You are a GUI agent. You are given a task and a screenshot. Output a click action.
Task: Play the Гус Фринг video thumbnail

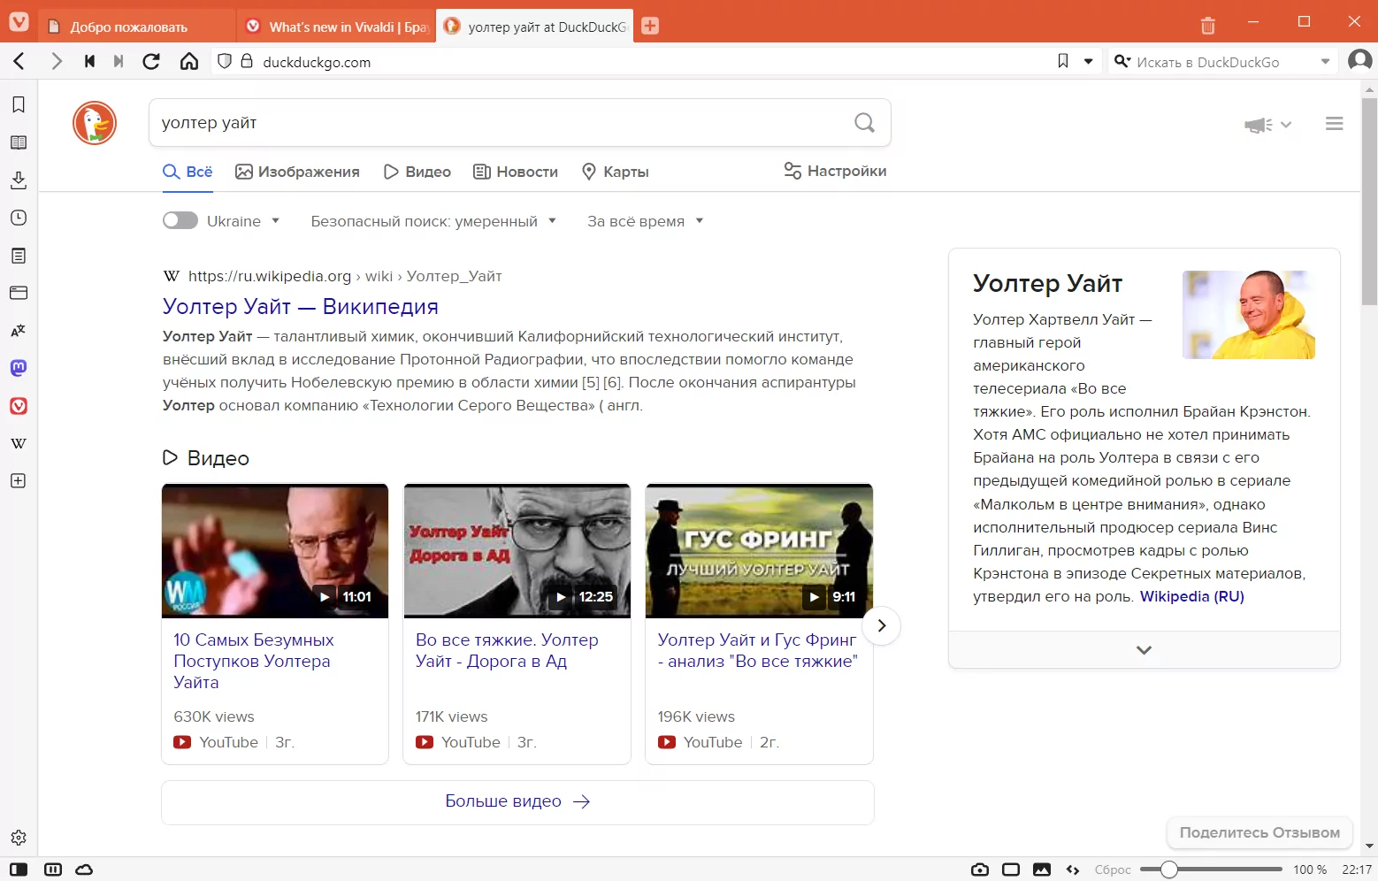pos(759,550)
